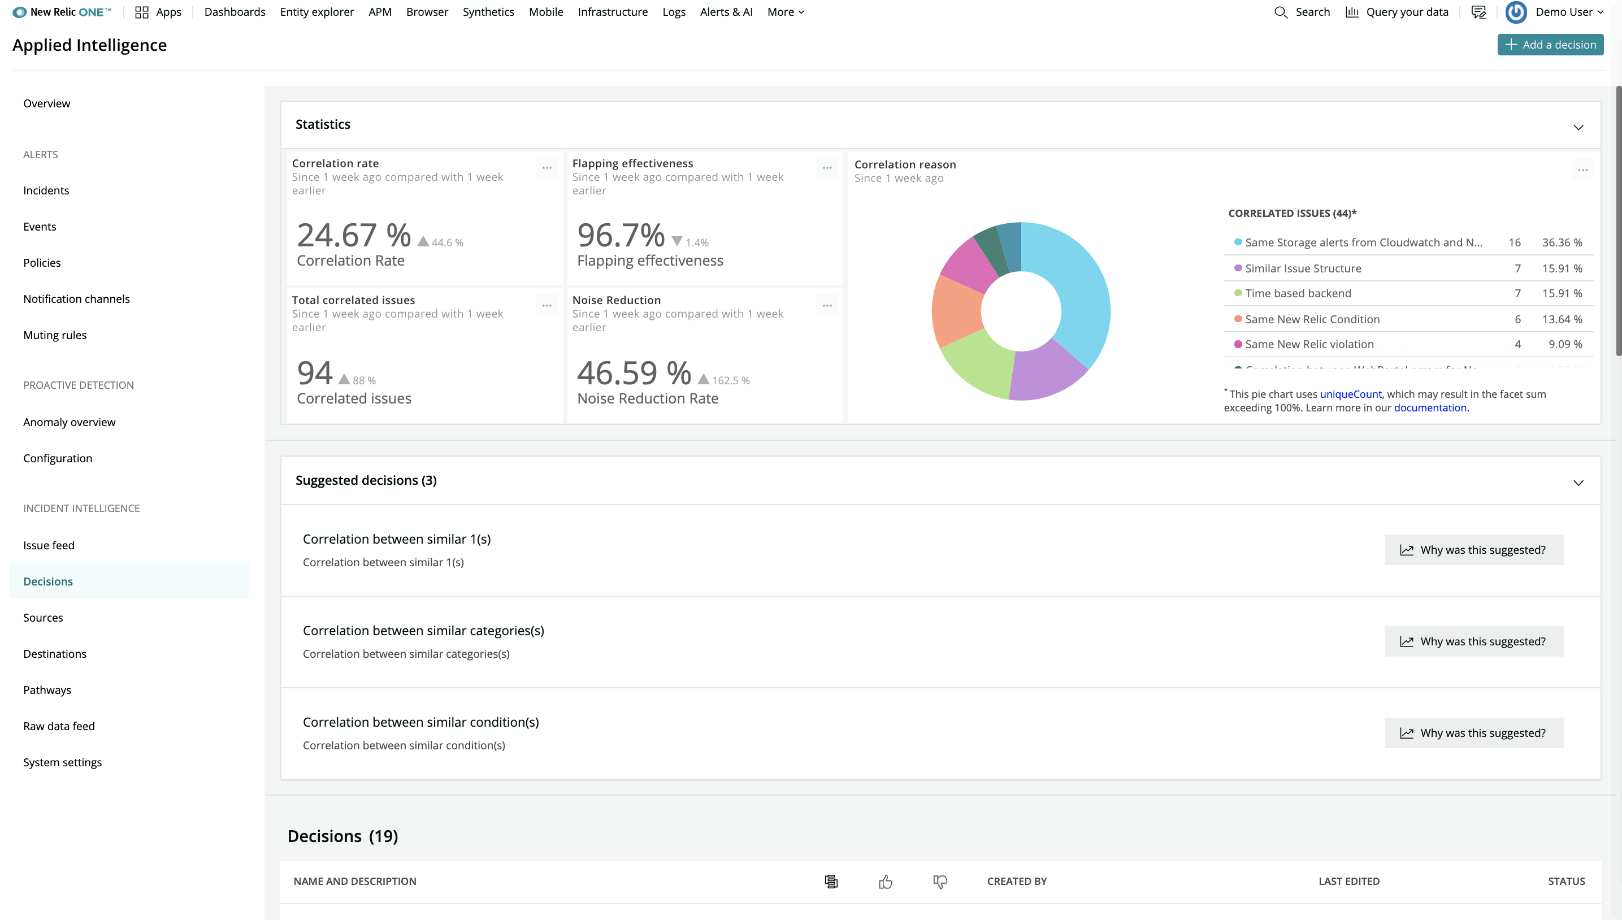Open options menu for Total correlated issues card

coord(547,306)
